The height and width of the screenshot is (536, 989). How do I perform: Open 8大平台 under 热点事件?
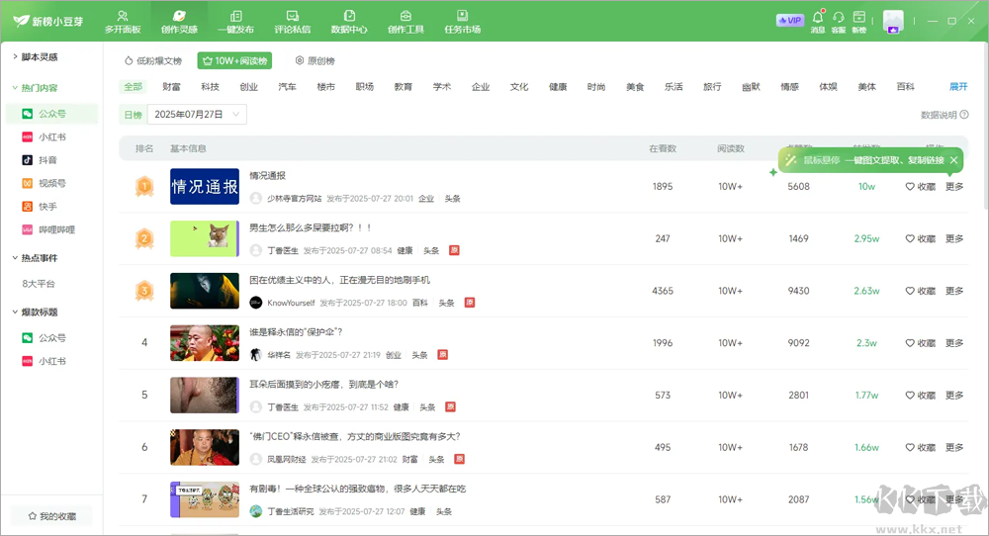[40, 284]
